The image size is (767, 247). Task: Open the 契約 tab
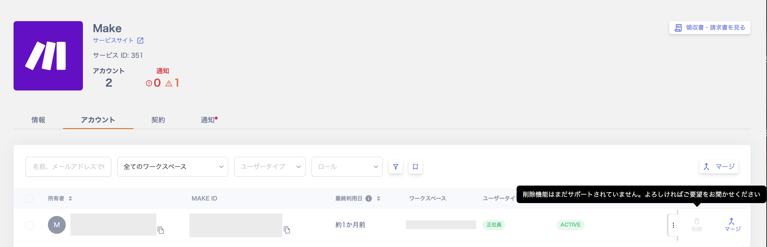coord(158,120)
